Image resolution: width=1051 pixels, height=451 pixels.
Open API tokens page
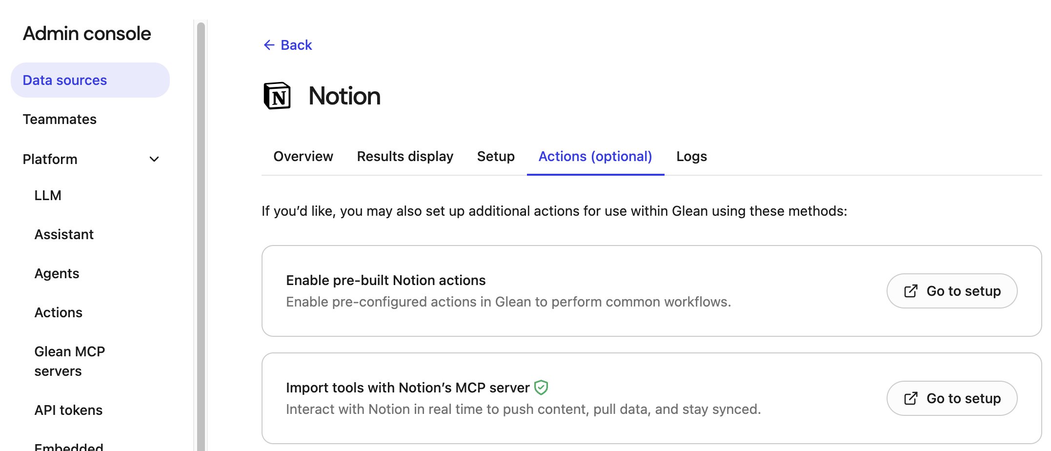(x=68, y=410)
